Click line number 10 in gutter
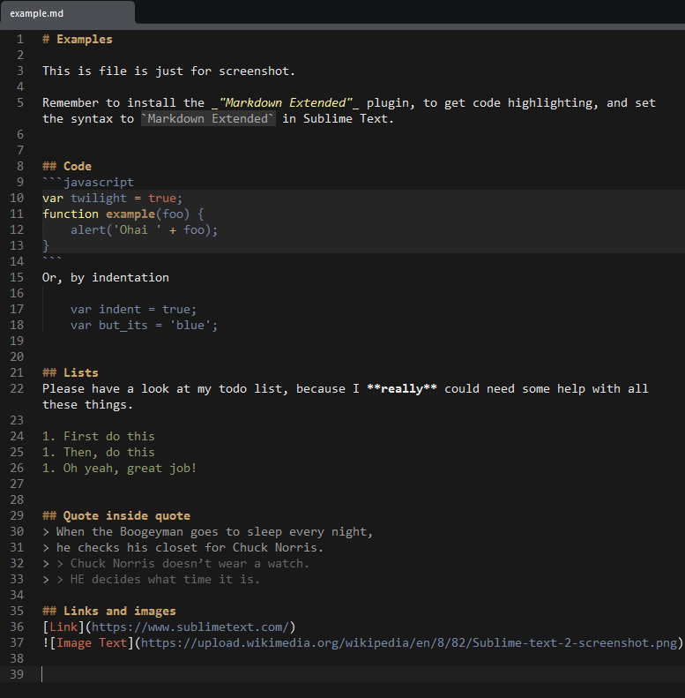This screenshot has height=698, width=685. point(17,198)
